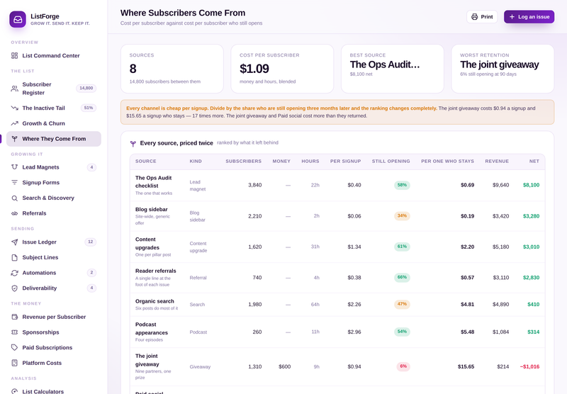567x394 pixels.
Task: Sort by NET column header
Action: click(534, 162)
